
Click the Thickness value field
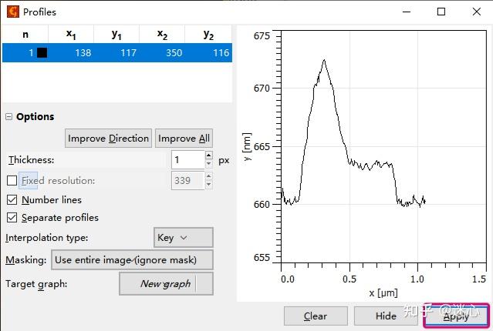tap(187, 160)
